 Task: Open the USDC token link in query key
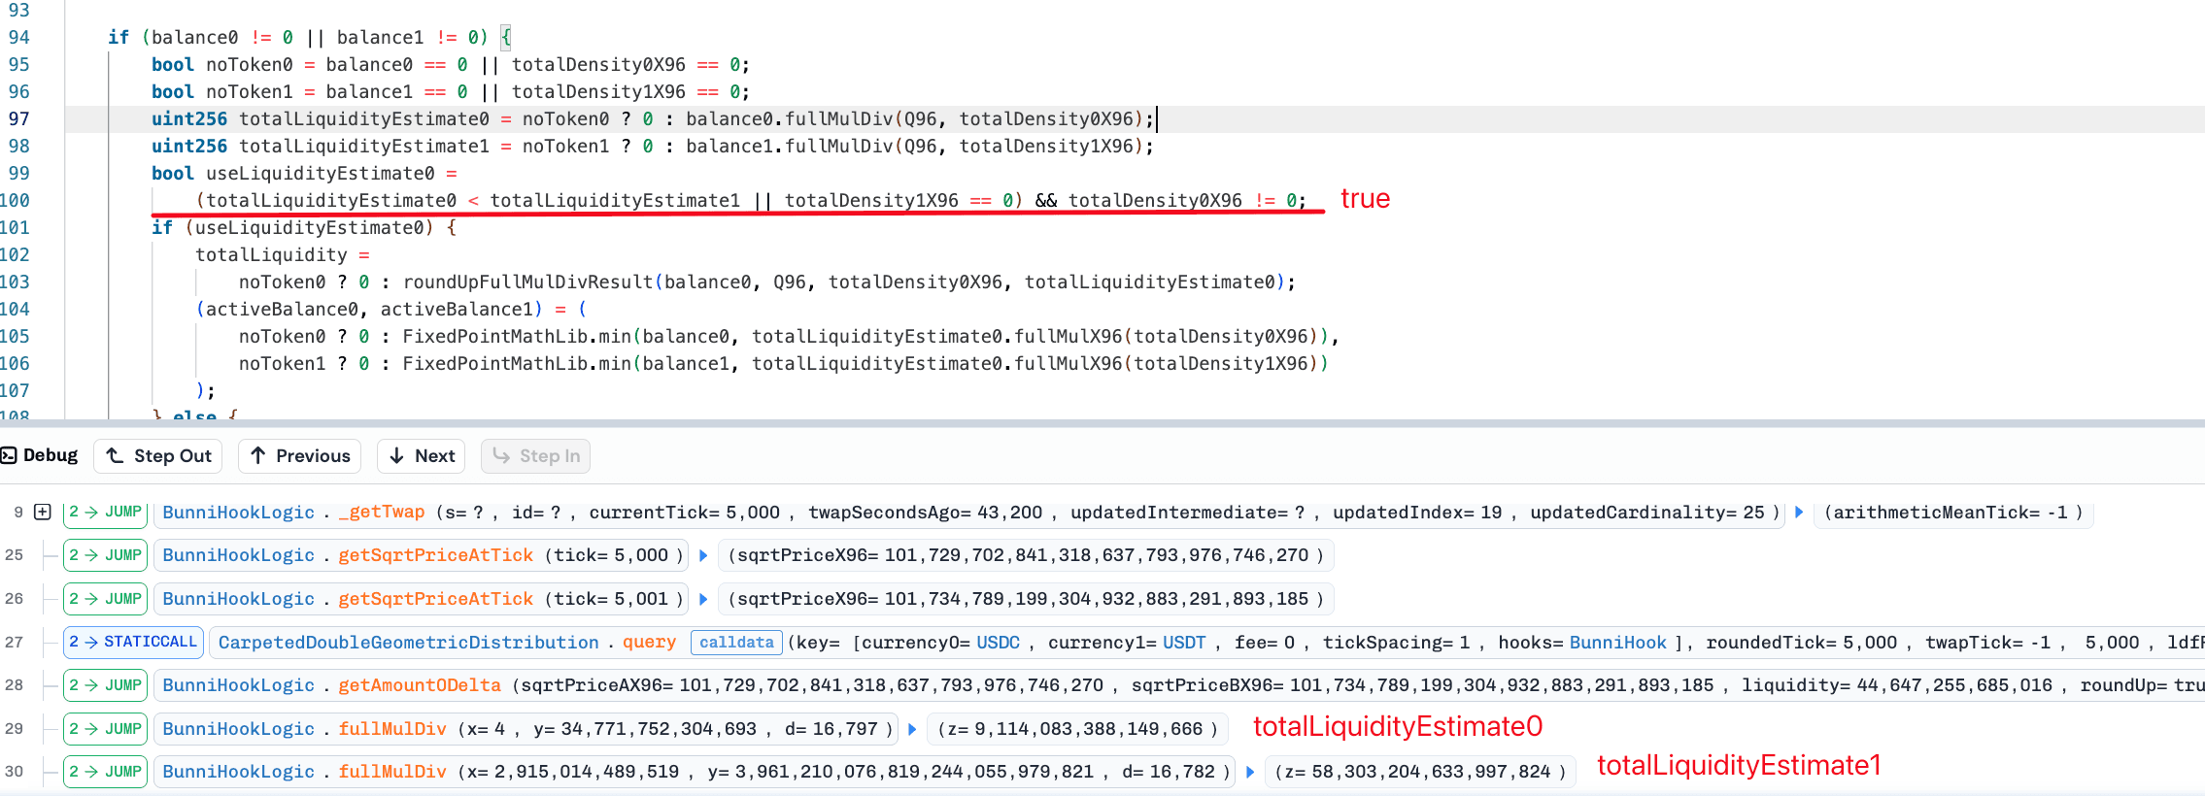click(x=998, y=642)
